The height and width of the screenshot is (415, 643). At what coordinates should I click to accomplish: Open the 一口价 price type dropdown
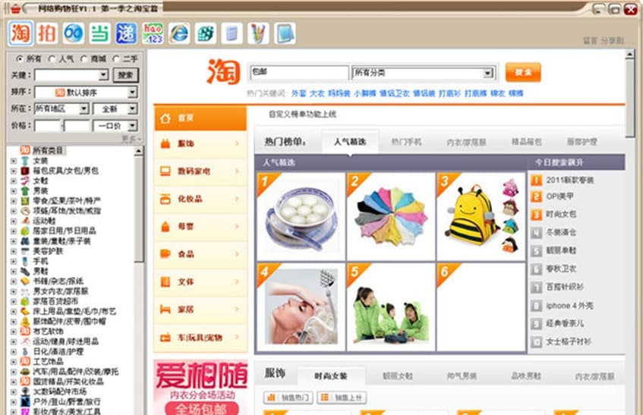click(132, 125)
